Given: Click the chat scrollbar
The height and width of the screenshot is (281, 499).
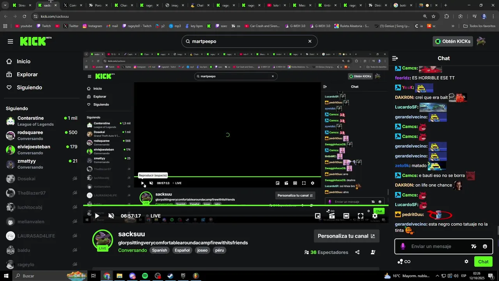Looking at the screenshot, I should coord(497,230).
